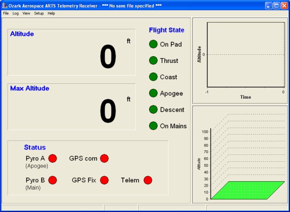
Task: Click the Telem red status light
Action: 148,180
